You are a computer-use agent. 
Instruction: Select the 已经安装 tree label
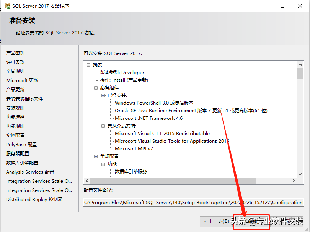[x=117, y=95]
